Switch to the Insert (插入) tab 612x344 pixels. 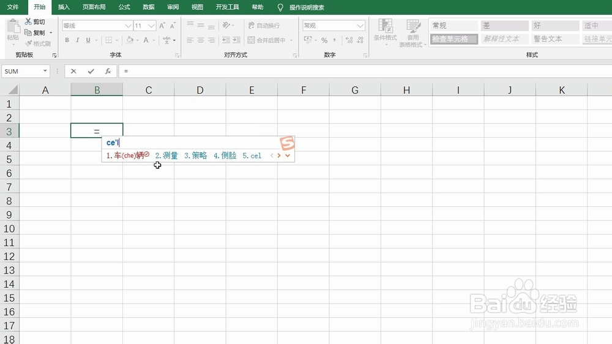pyautogui.click(x=64, y=7)
